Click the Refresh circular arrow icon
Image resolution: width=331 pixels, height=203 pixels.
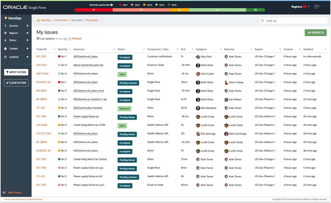[70, 39]
